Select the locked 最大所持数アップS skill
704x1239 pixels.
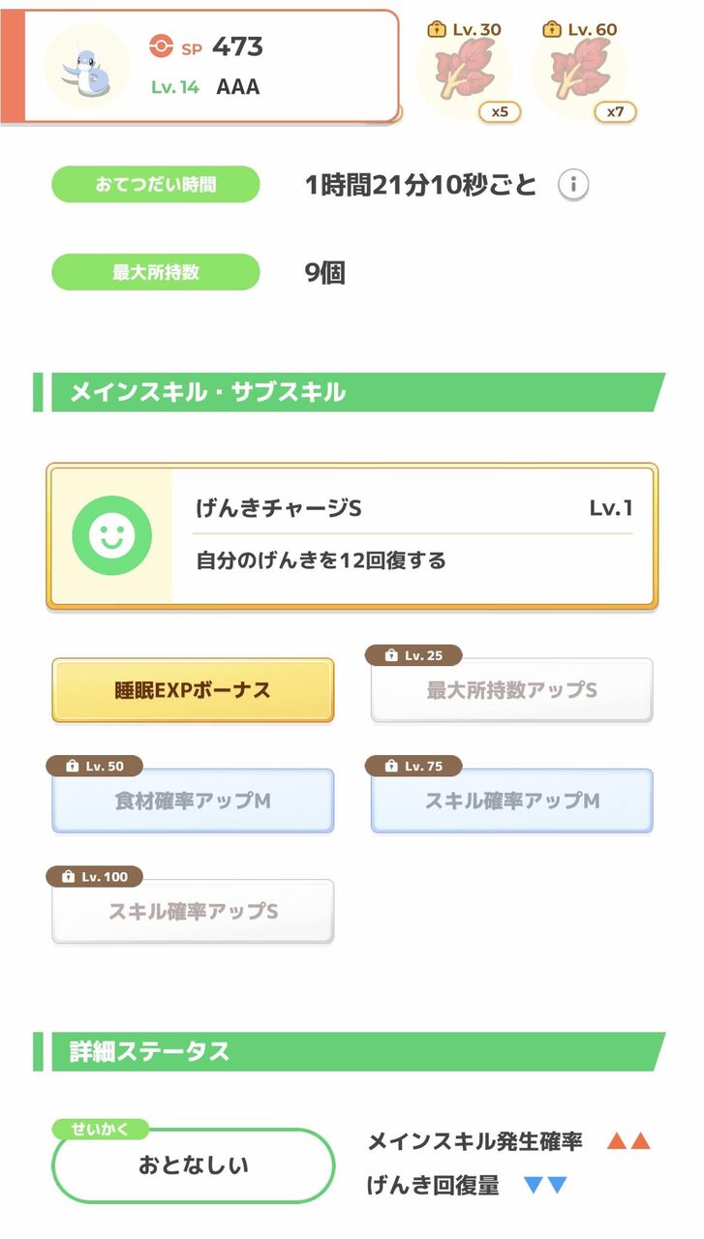511,690
